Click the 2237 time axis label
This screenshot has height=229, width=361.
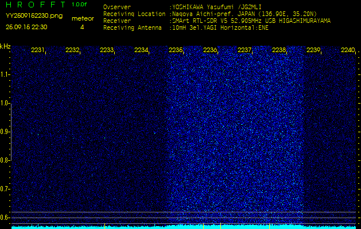click(244, 50)
